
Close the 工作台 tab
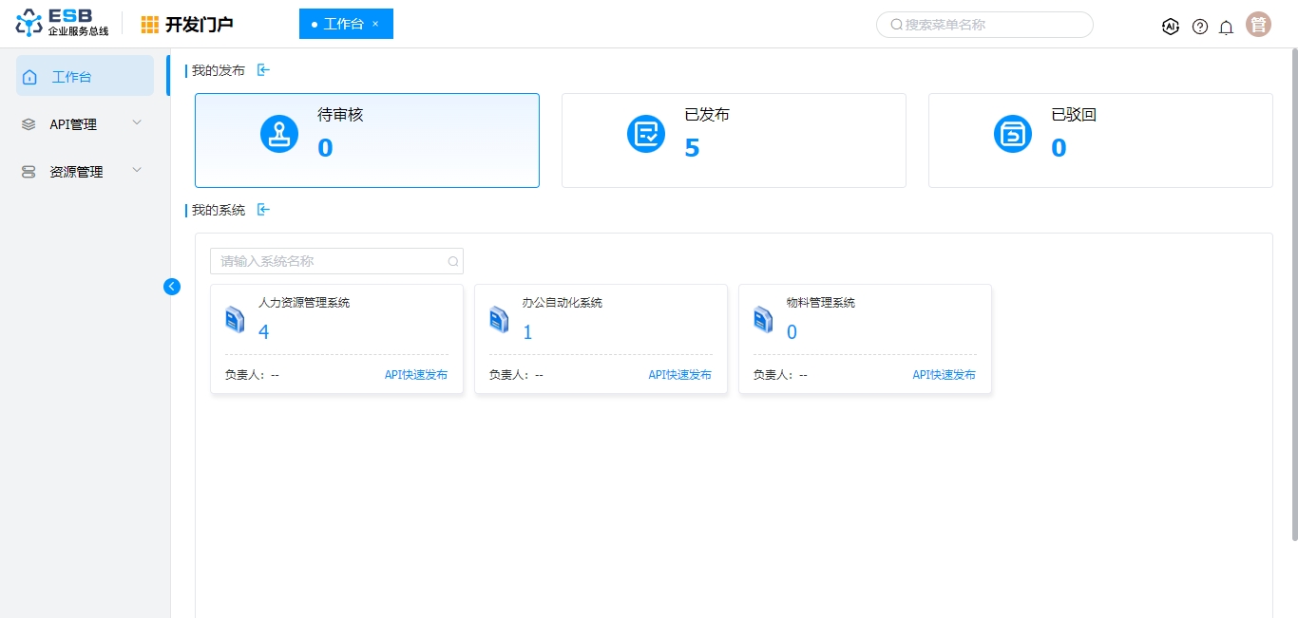375,24
